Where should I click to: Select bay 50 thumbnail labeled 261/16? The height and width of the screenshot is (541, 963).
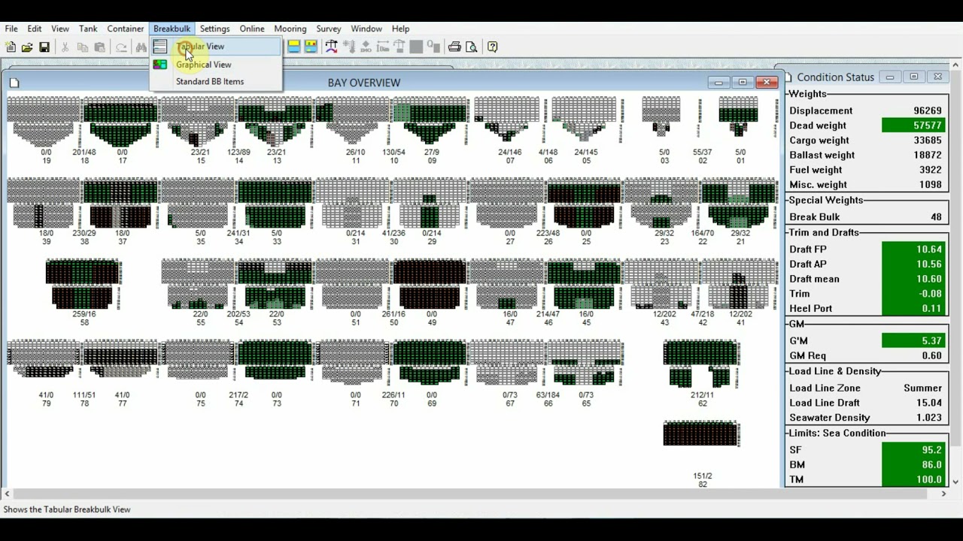coord(430,284)
